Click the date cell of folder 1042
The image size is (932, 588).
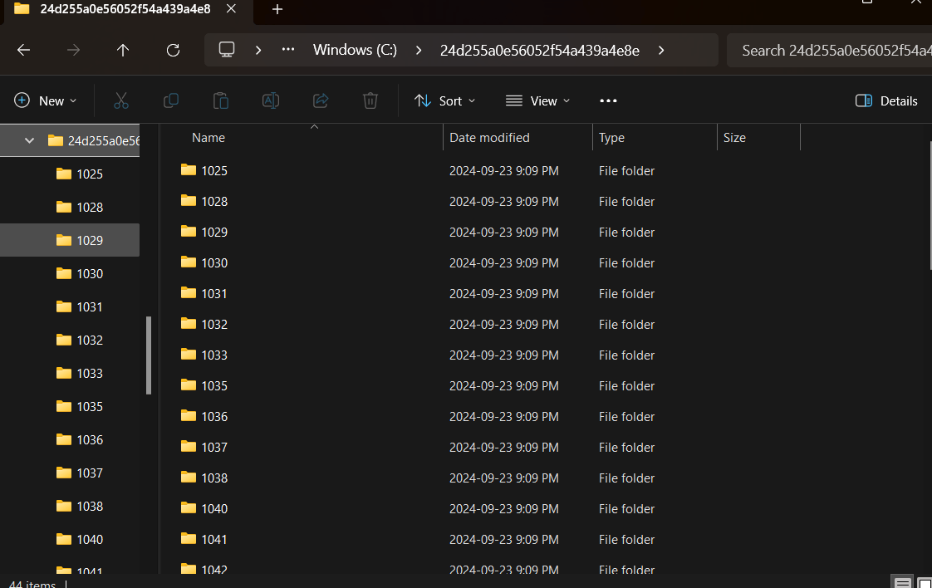click(504, 571)
